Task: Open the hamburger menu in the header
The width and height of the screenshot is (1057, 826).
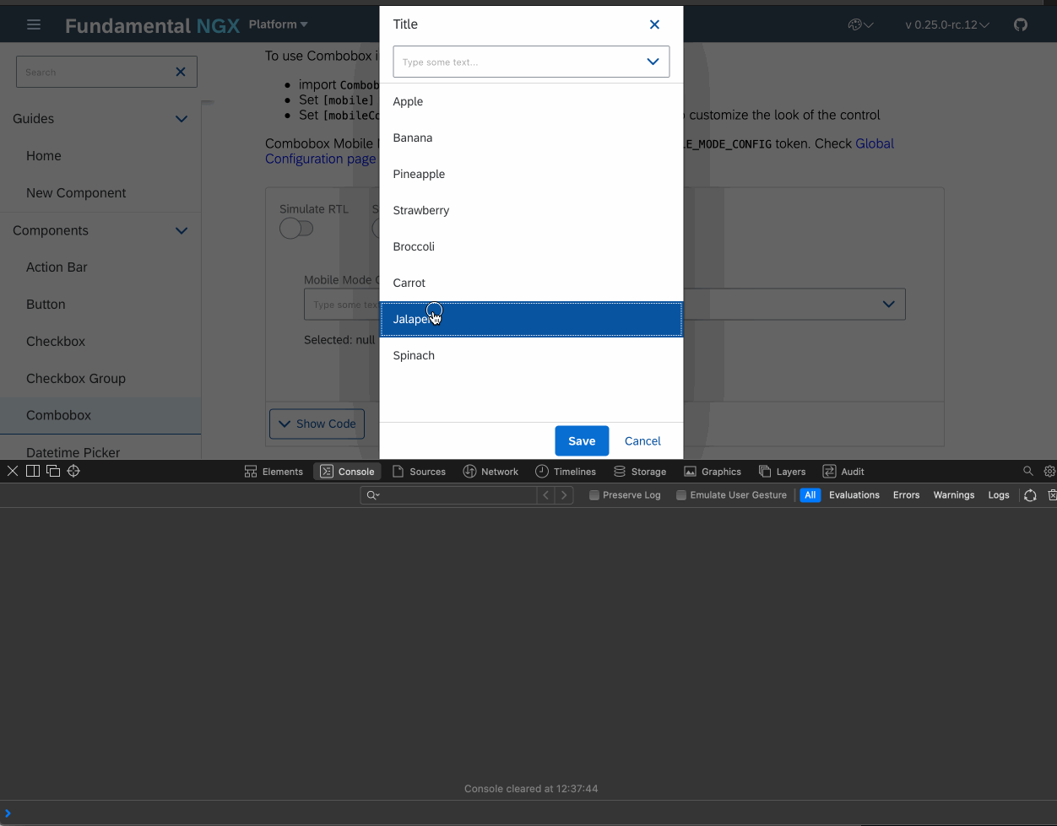Action: click(34, 24)
